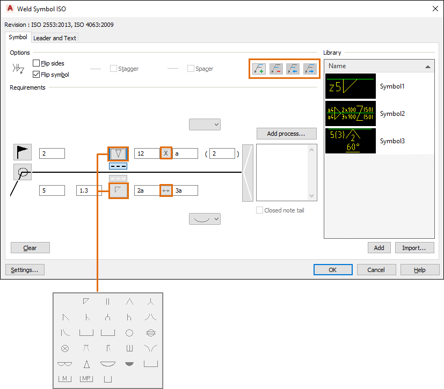Remove a reference line with the minus icon

pyautogui.click(x=276, y=69)
